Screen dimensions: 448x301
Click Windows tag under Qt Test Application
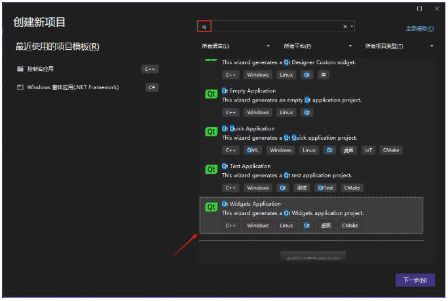tap(258, 188)
